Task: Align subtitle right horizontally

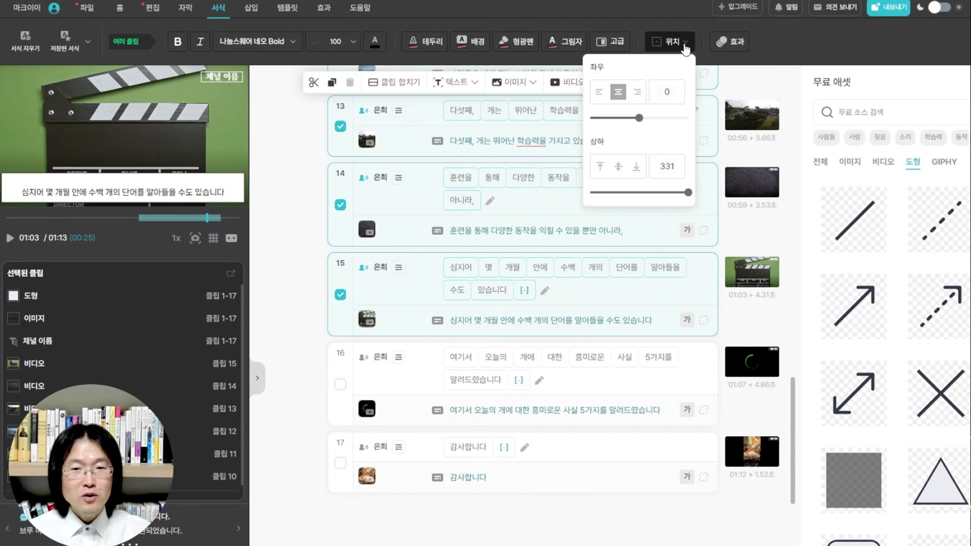Action: coord(636,92)
